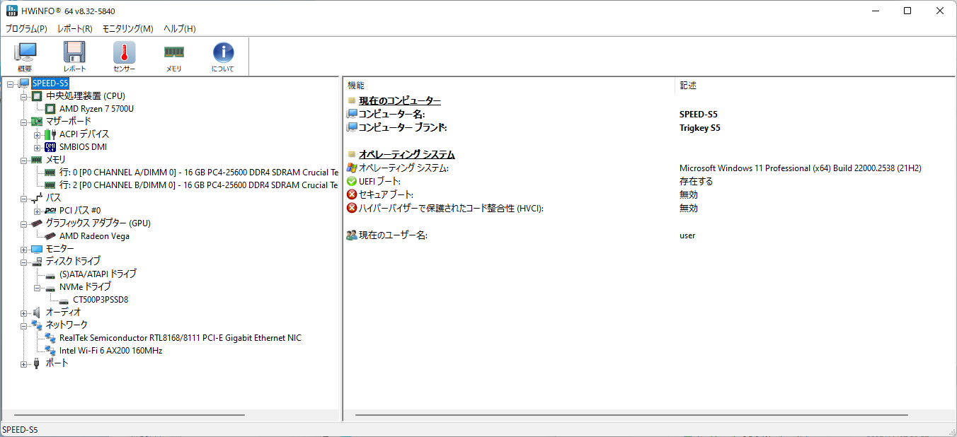
Task: Click the メモリ (Memory) toolbar icon
Action: 173,56
